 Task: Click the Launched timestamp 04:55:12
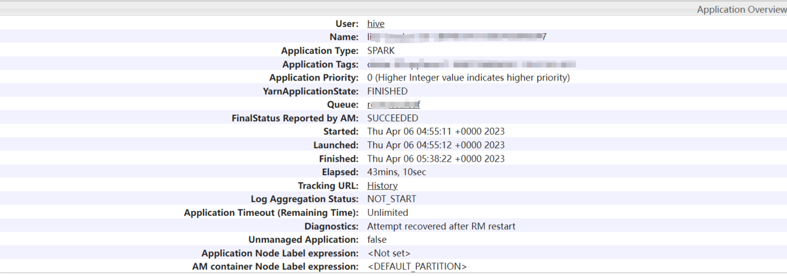point(435,145)
